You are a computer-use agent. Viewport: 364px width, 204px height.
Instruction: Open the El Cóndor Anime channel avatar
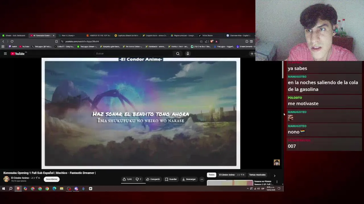point(6,179)
